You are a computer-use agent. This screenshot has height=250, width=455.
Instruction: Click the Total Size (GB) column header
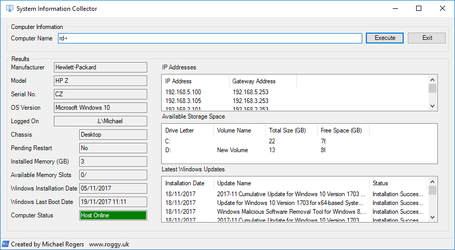pyautogui.click(x=291, y=130)
